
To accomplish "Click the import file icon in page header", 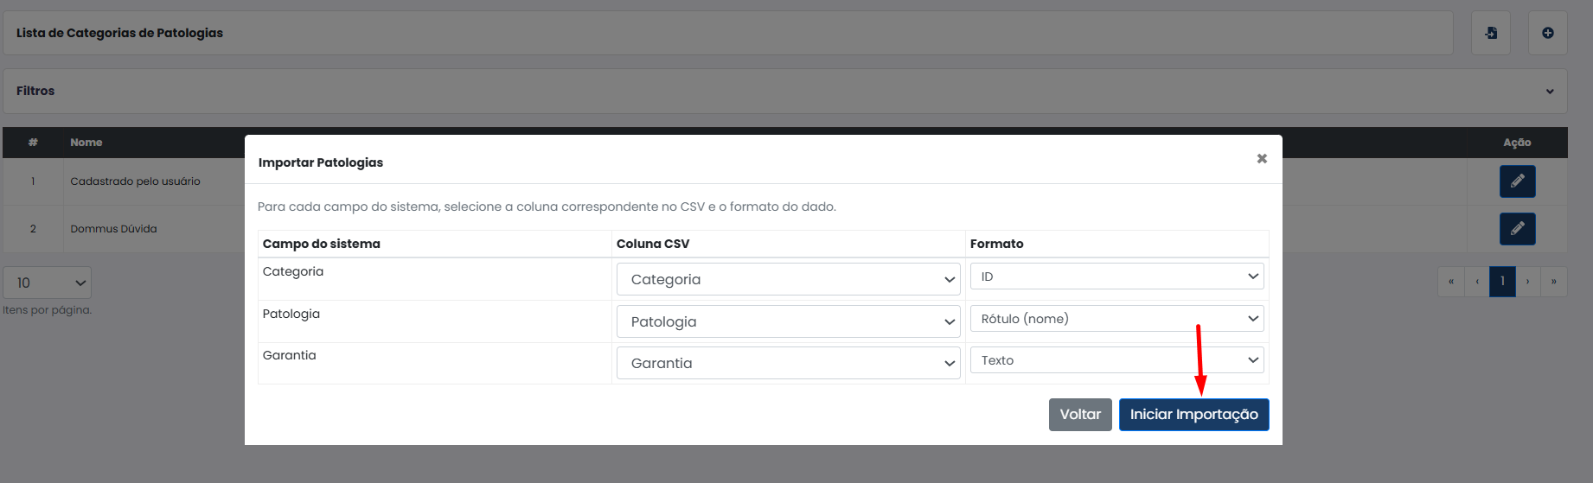I will [1491, 33].
